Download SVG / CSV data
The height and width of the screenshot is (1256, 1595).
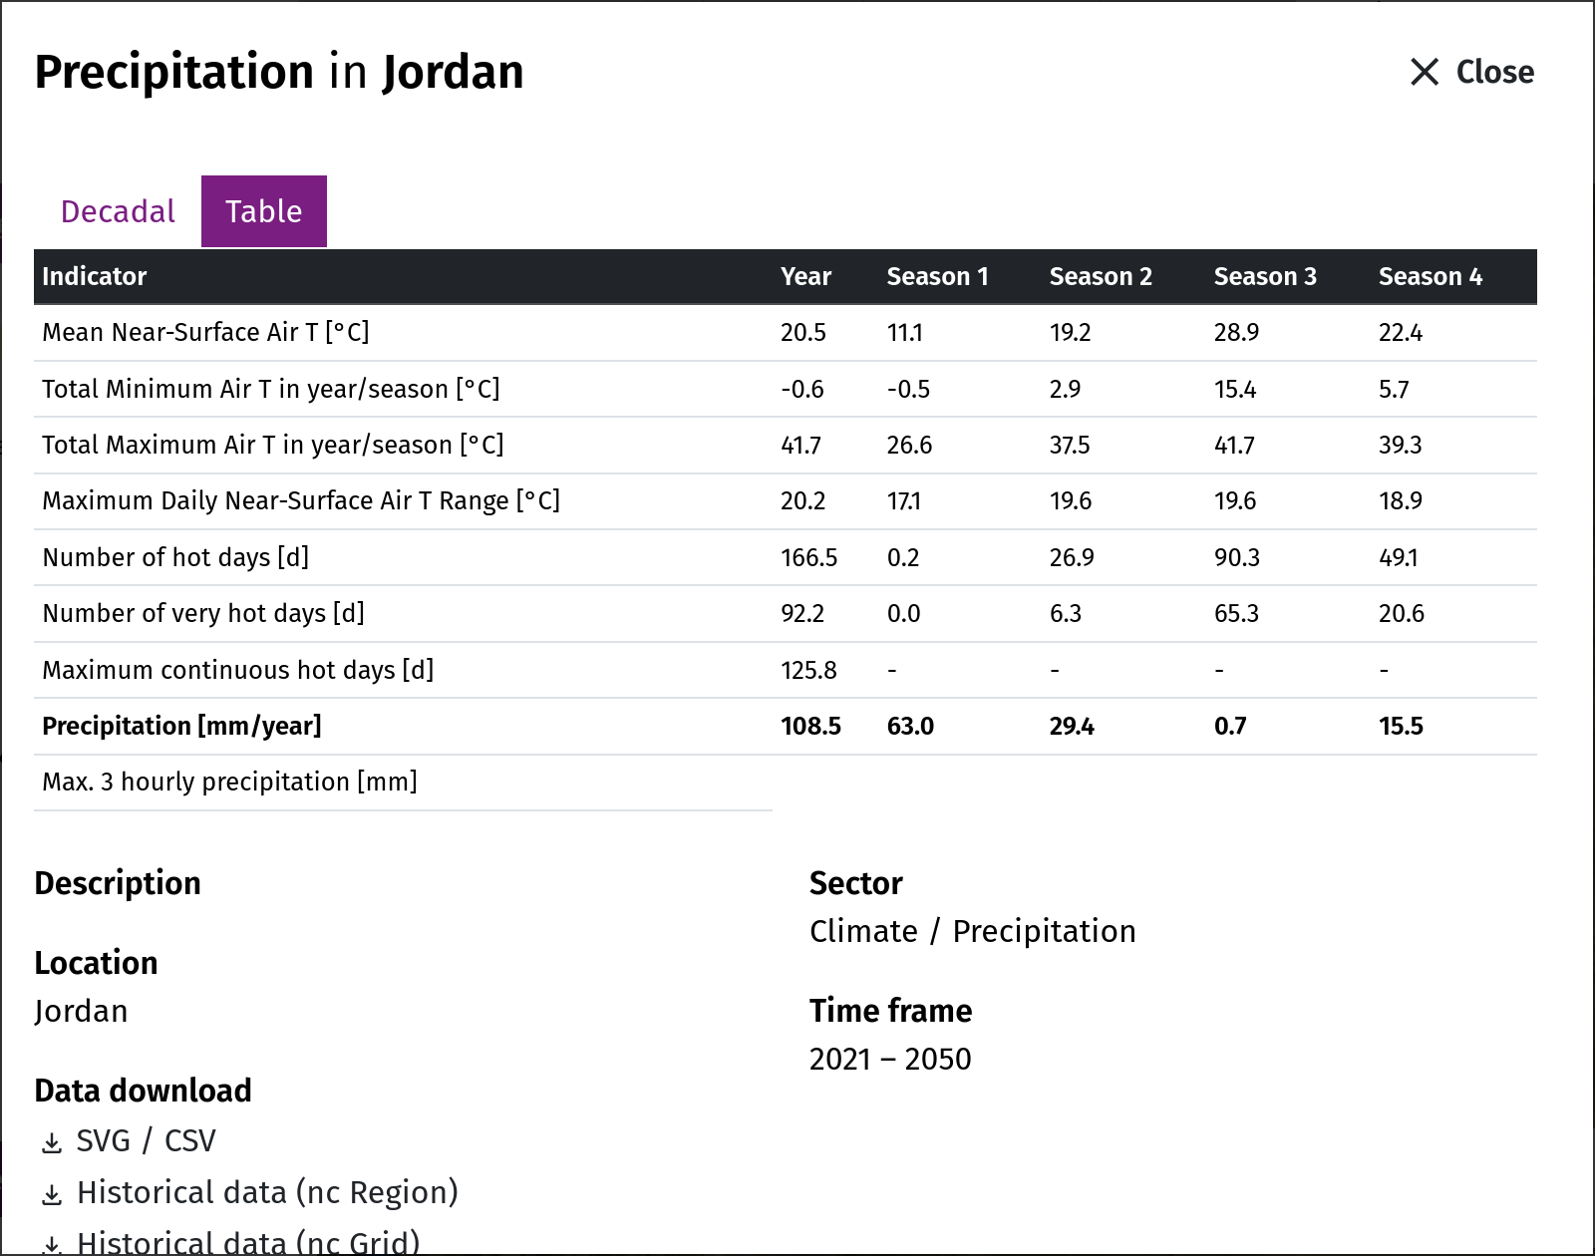(146, 1140)
